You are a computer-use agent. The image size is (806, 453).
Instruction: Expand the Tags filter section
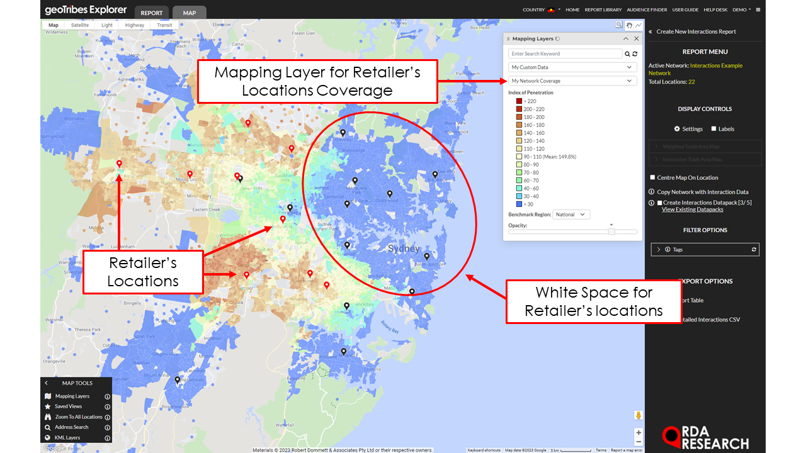coord(659,250)
